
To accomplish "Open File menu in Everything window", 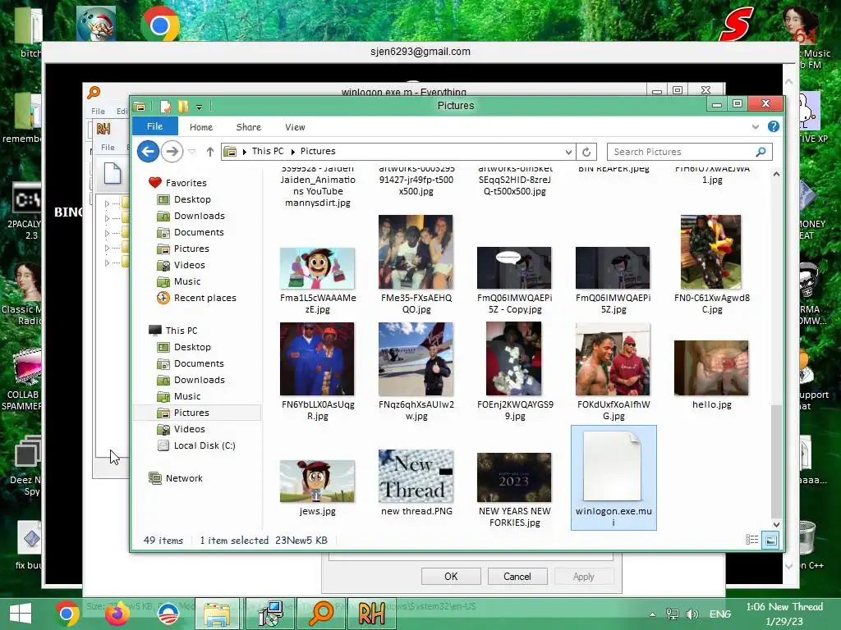I will tap(99, 111).
